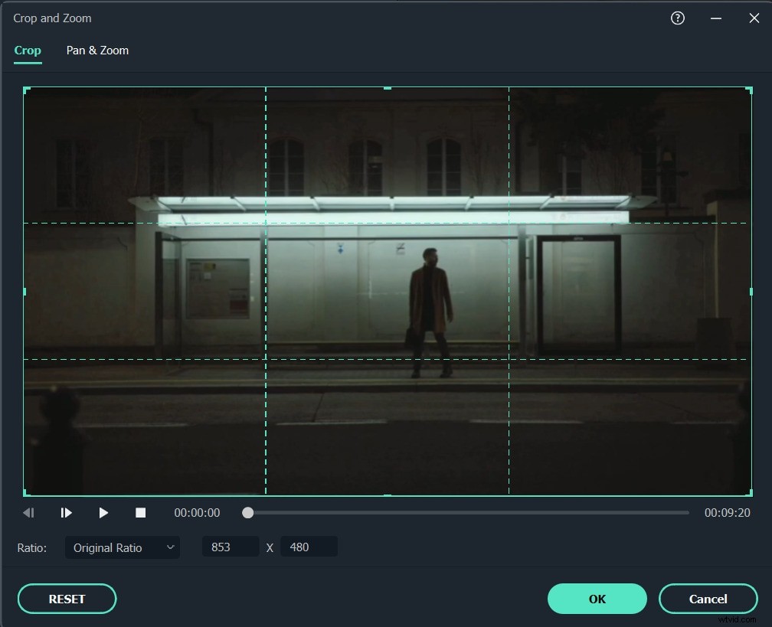This screenshot has width=772, height=627.
Task: Click the bottom-right crop corner handle
Action: (749, 495)
